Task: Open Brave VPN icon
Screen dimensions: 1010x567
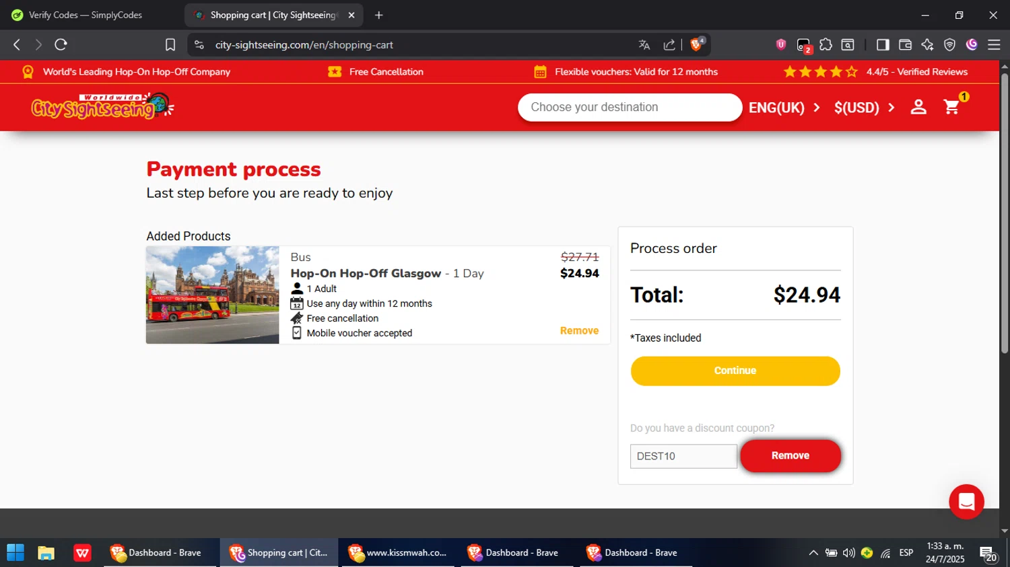Action: tap(949, 44)
